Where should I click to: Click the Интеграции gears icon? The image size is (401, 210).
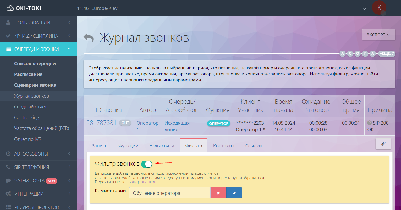click(8, 194)
